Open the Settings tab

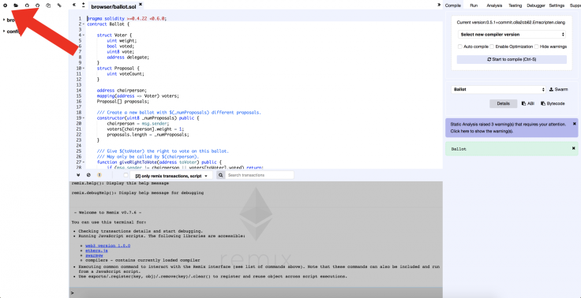coord(557,6)
